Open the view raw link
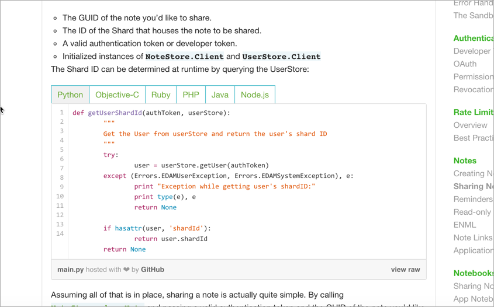 405,270
